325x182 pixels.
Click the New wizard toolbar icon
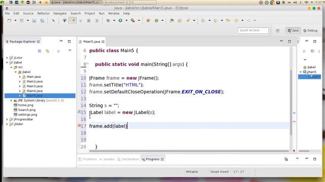pyautogui.click(x=9, y=20)
